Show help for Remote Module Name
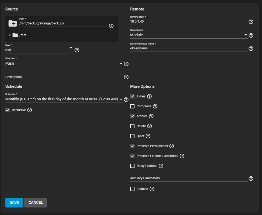Screen dimensions: 262x215 [x=251, y=49]
